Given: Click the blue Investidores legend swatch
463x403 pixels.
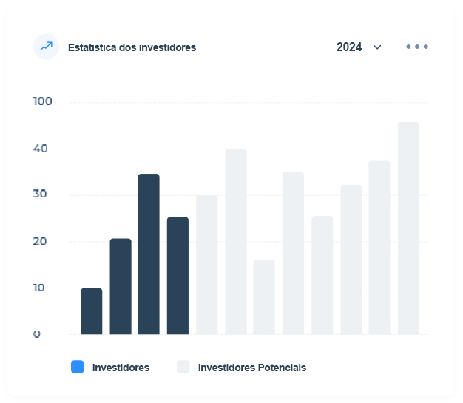Looking at the screenshot, I should coord(78,367).
